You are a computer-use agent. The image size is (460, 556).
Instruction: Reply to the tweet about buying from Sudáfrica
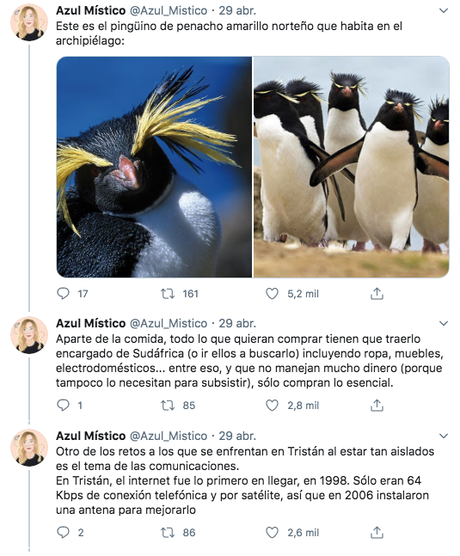(x=63, y=405)
